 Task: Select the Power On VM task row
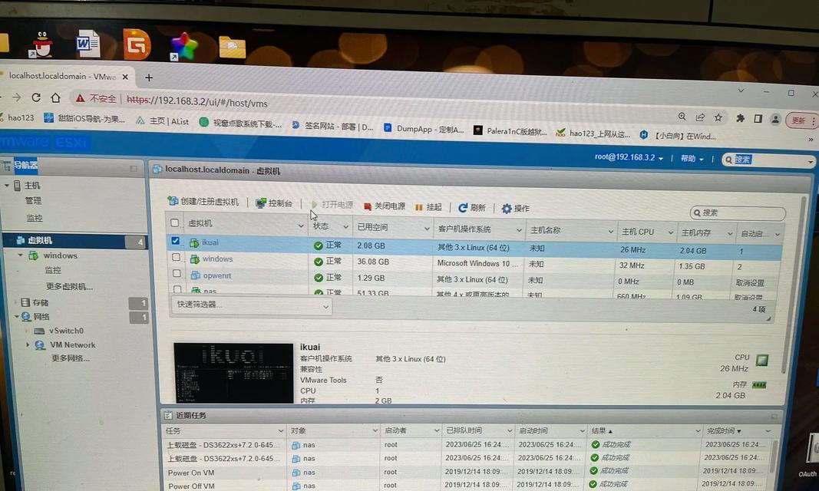pyautogui.click(x=467, y=472)
